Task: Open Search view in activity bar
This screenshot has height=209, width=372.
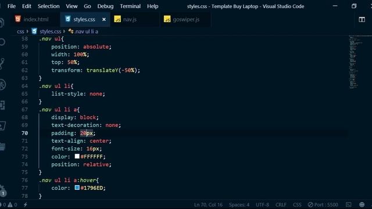Action: 2,42
